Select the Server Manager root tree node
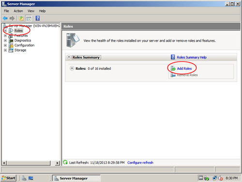The width and height of the screenshot is (242, 182). pos(34,26)
